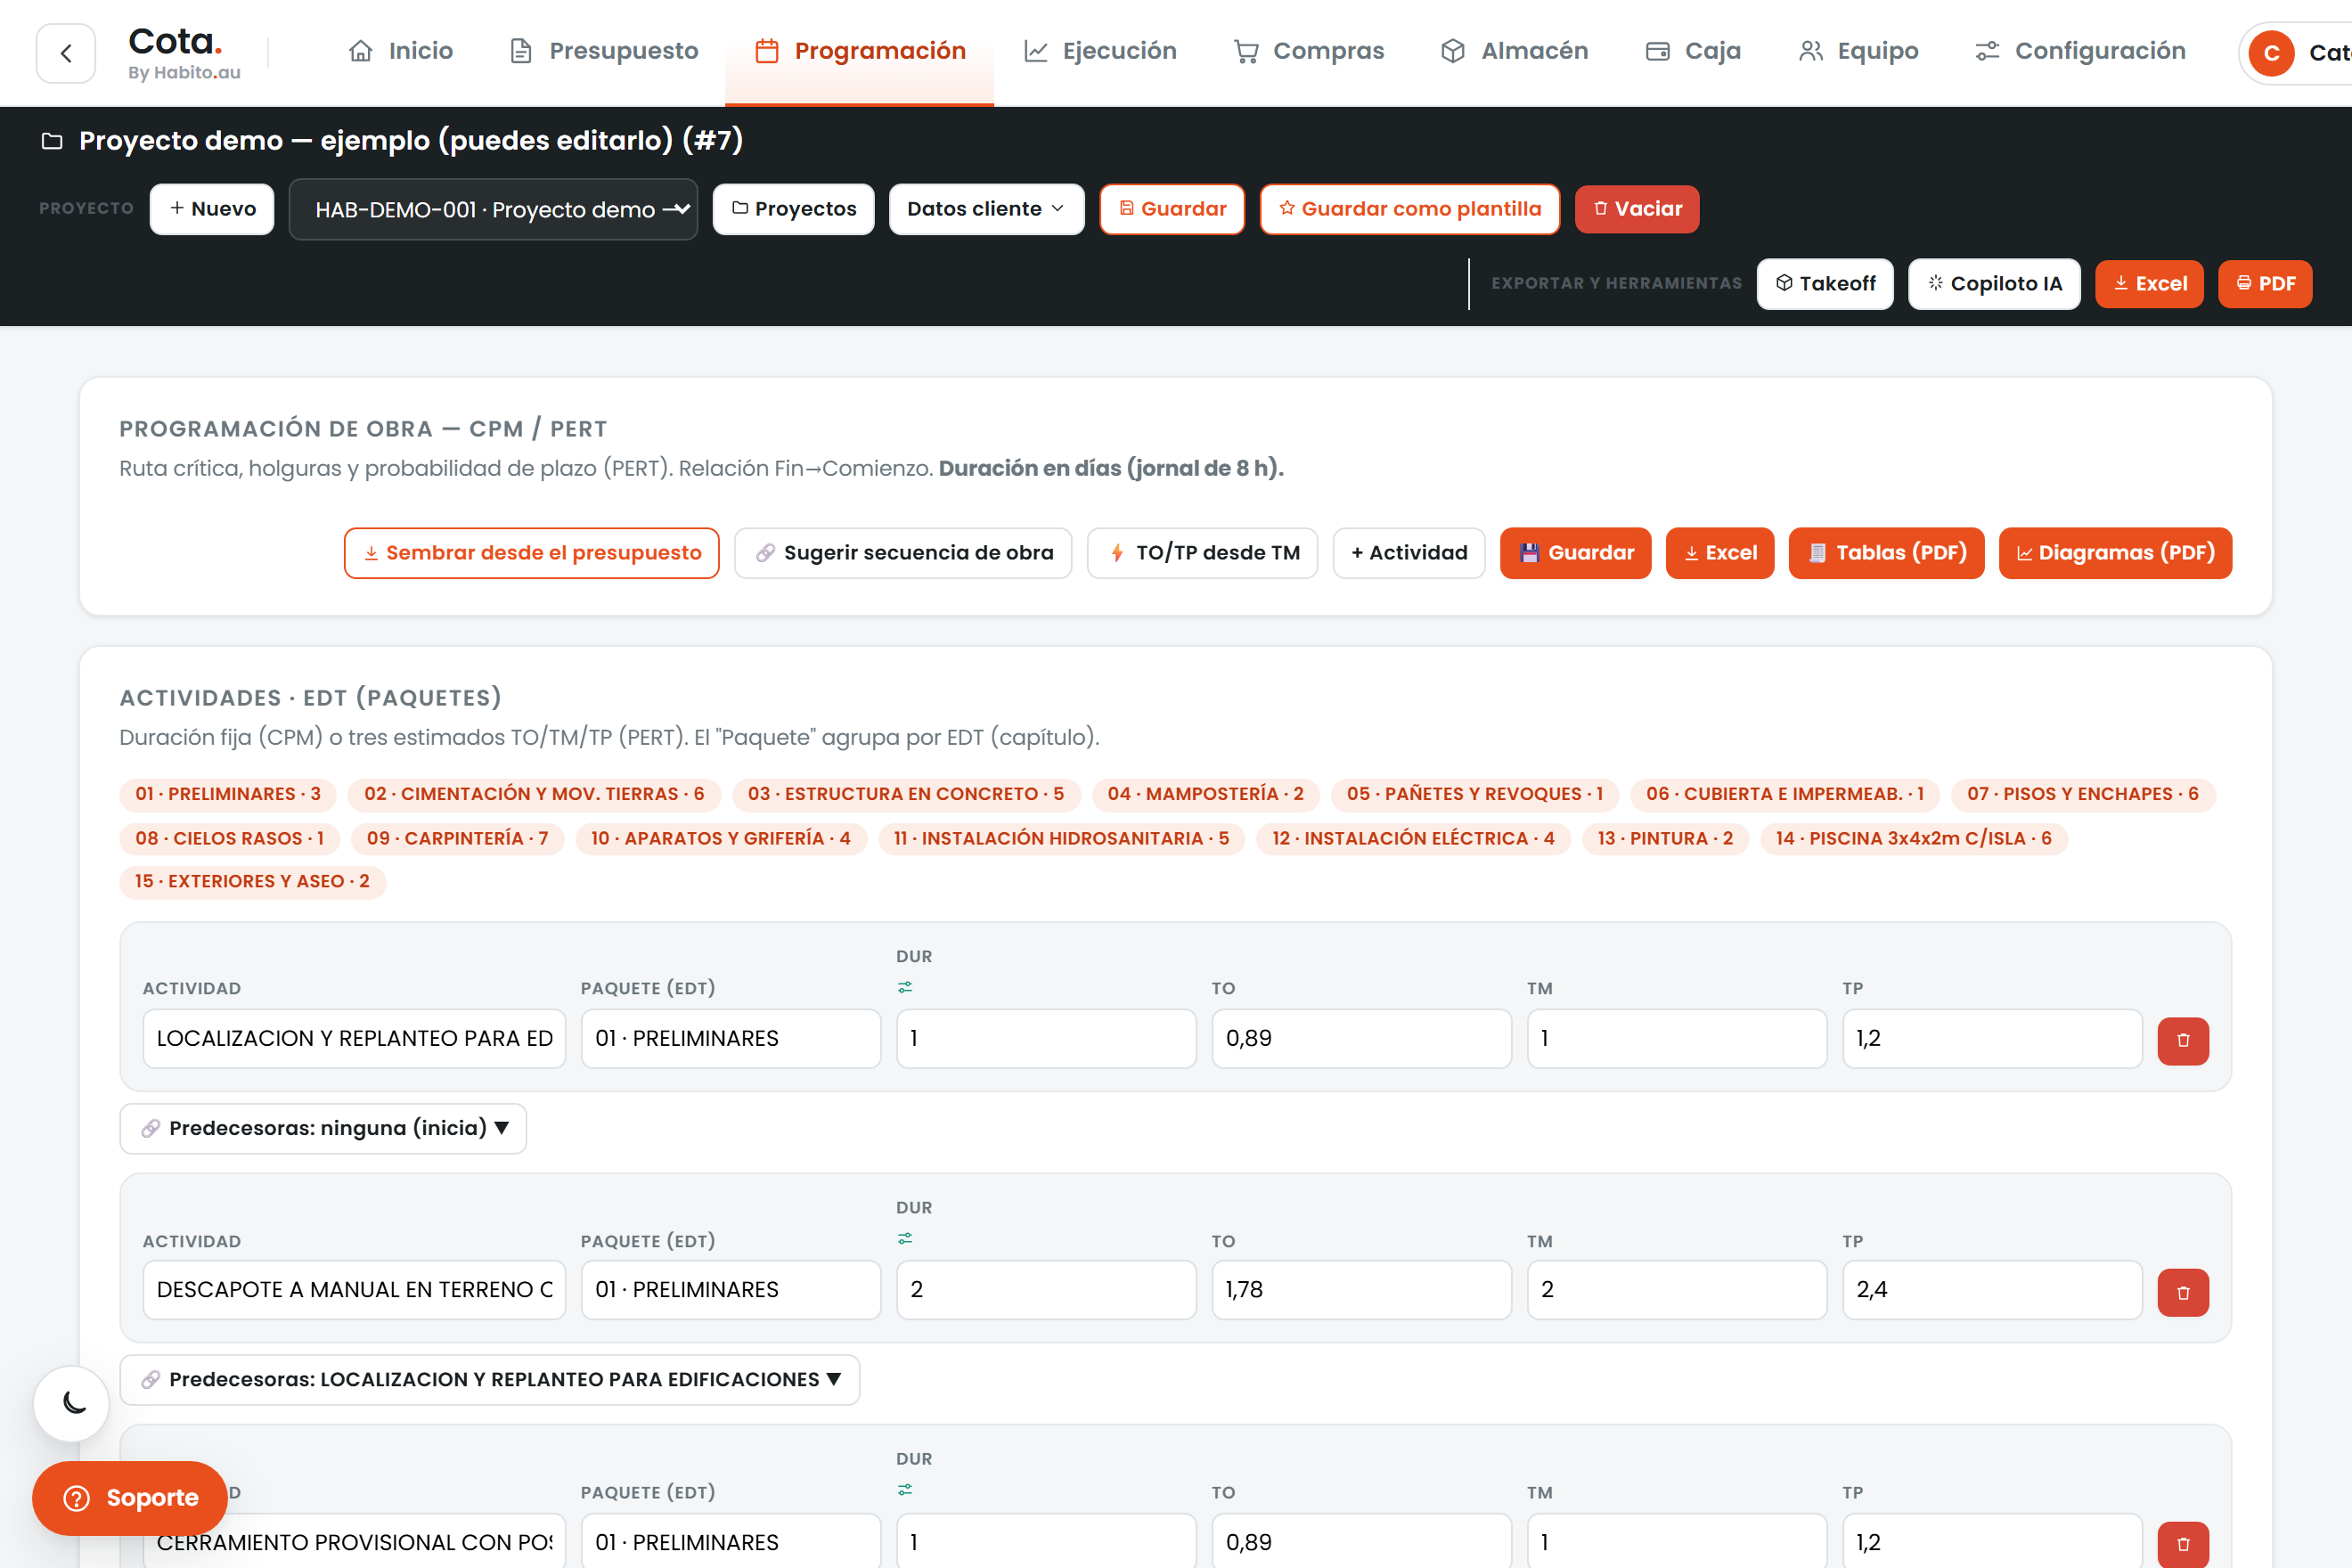Select 12 · INSTALACIÓN ELÉCTRICA chip

point(1414,839)
